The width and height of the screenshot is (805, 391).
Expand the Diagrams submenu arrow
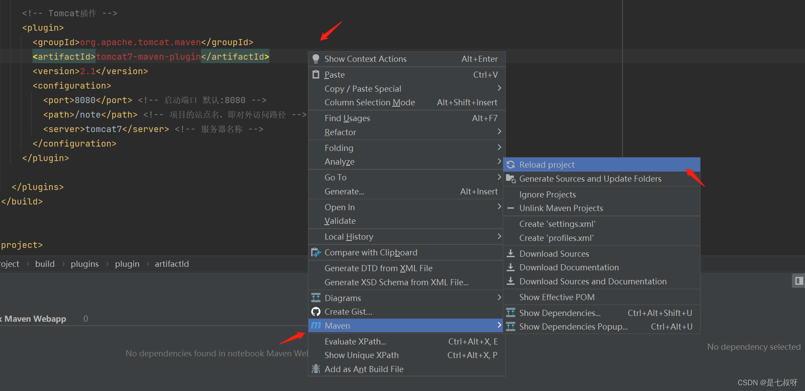tap(499, 298)
